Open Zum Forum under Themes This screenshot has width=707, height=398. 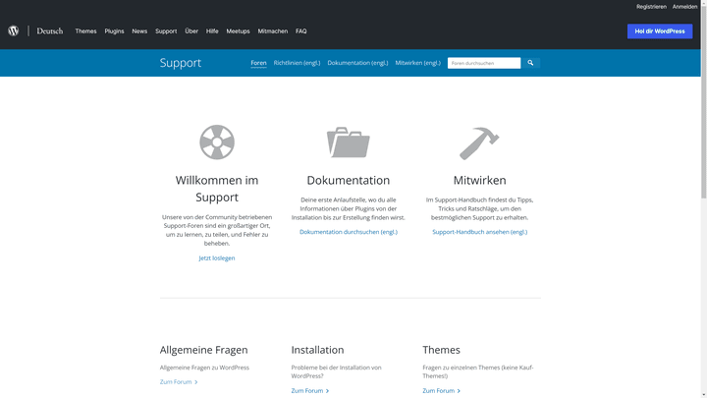441,391
